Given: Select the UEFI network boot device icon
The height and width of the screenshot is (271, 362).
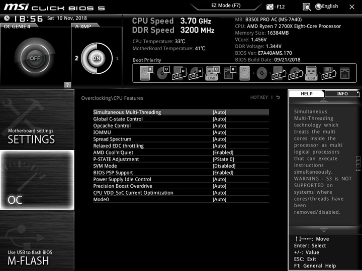Looking at the screenshot, I should [229, 73].
